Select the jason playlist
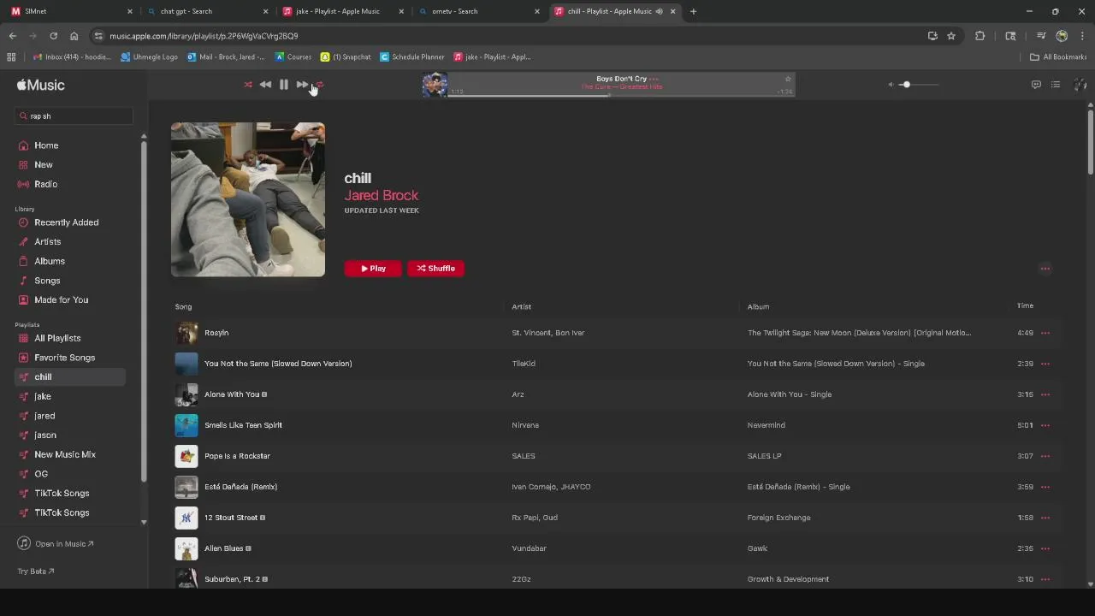 click(45, 435)
